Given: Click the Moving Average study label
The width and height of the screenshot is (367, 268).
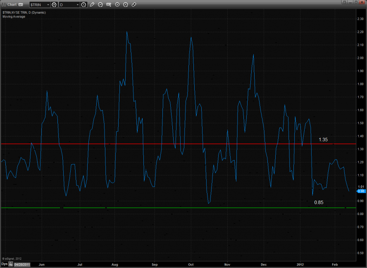Looking at the screenshot, I should tap(14, 17).
